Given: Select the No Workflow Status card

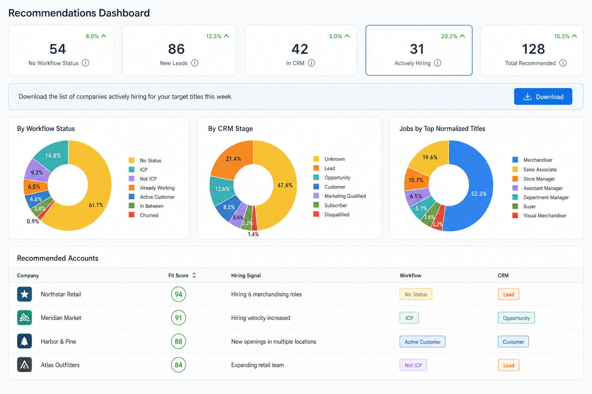Looking at the screenshot, I should pyautogui.click(x=61, y=50).
